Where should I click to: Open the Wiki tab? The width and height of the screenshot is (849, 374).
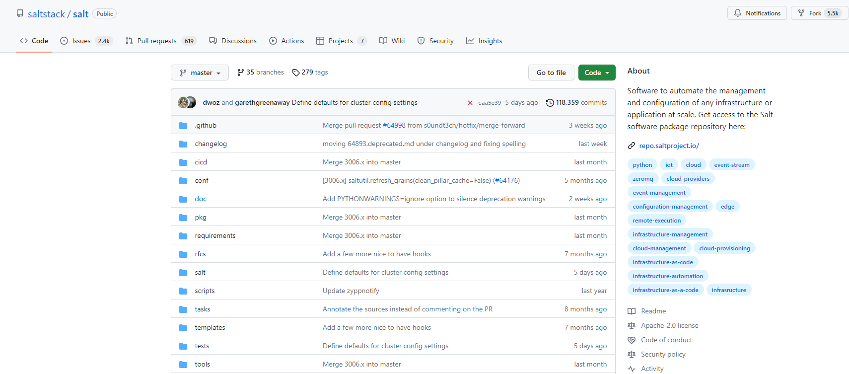coord(392,41)
